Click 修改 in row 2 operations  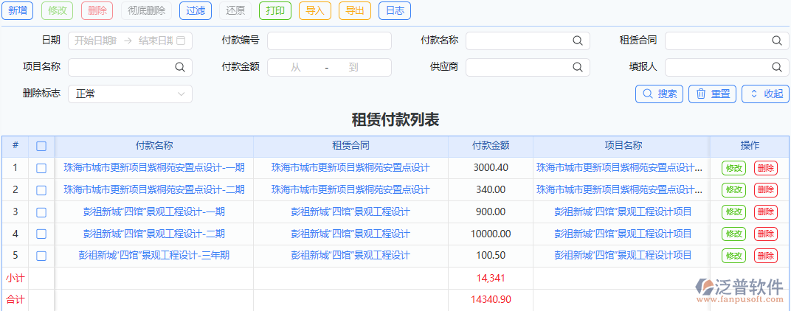tap(733, 190)
